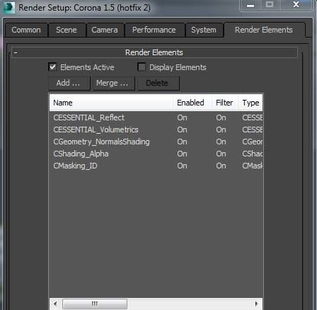Open the System tab

coord(204,30)
